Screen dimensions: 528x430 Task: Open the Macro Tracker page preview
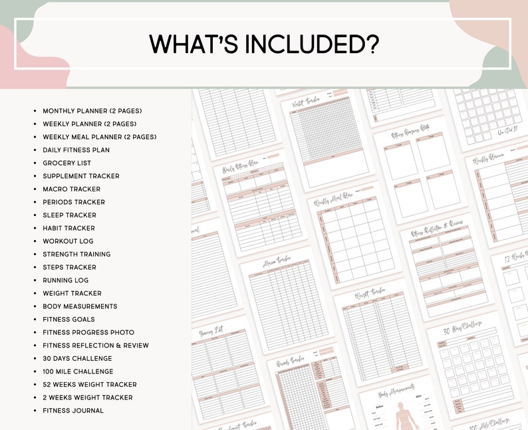tap(287, 300)
